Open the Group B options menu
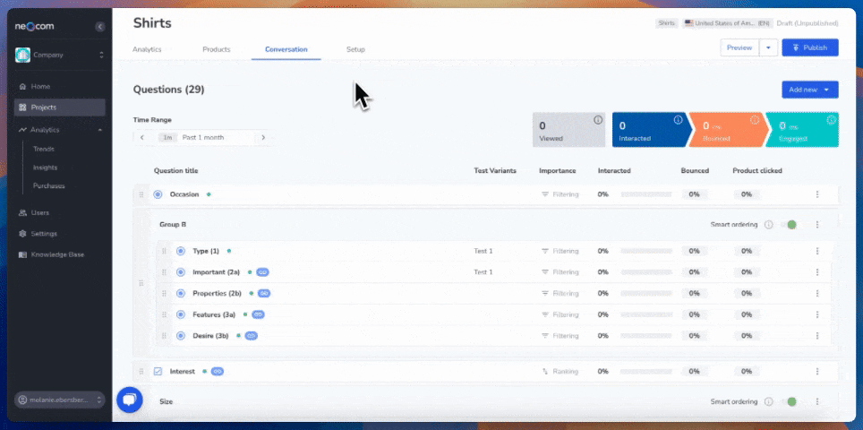The image size is (863, 430). click(x=817, y=225)
